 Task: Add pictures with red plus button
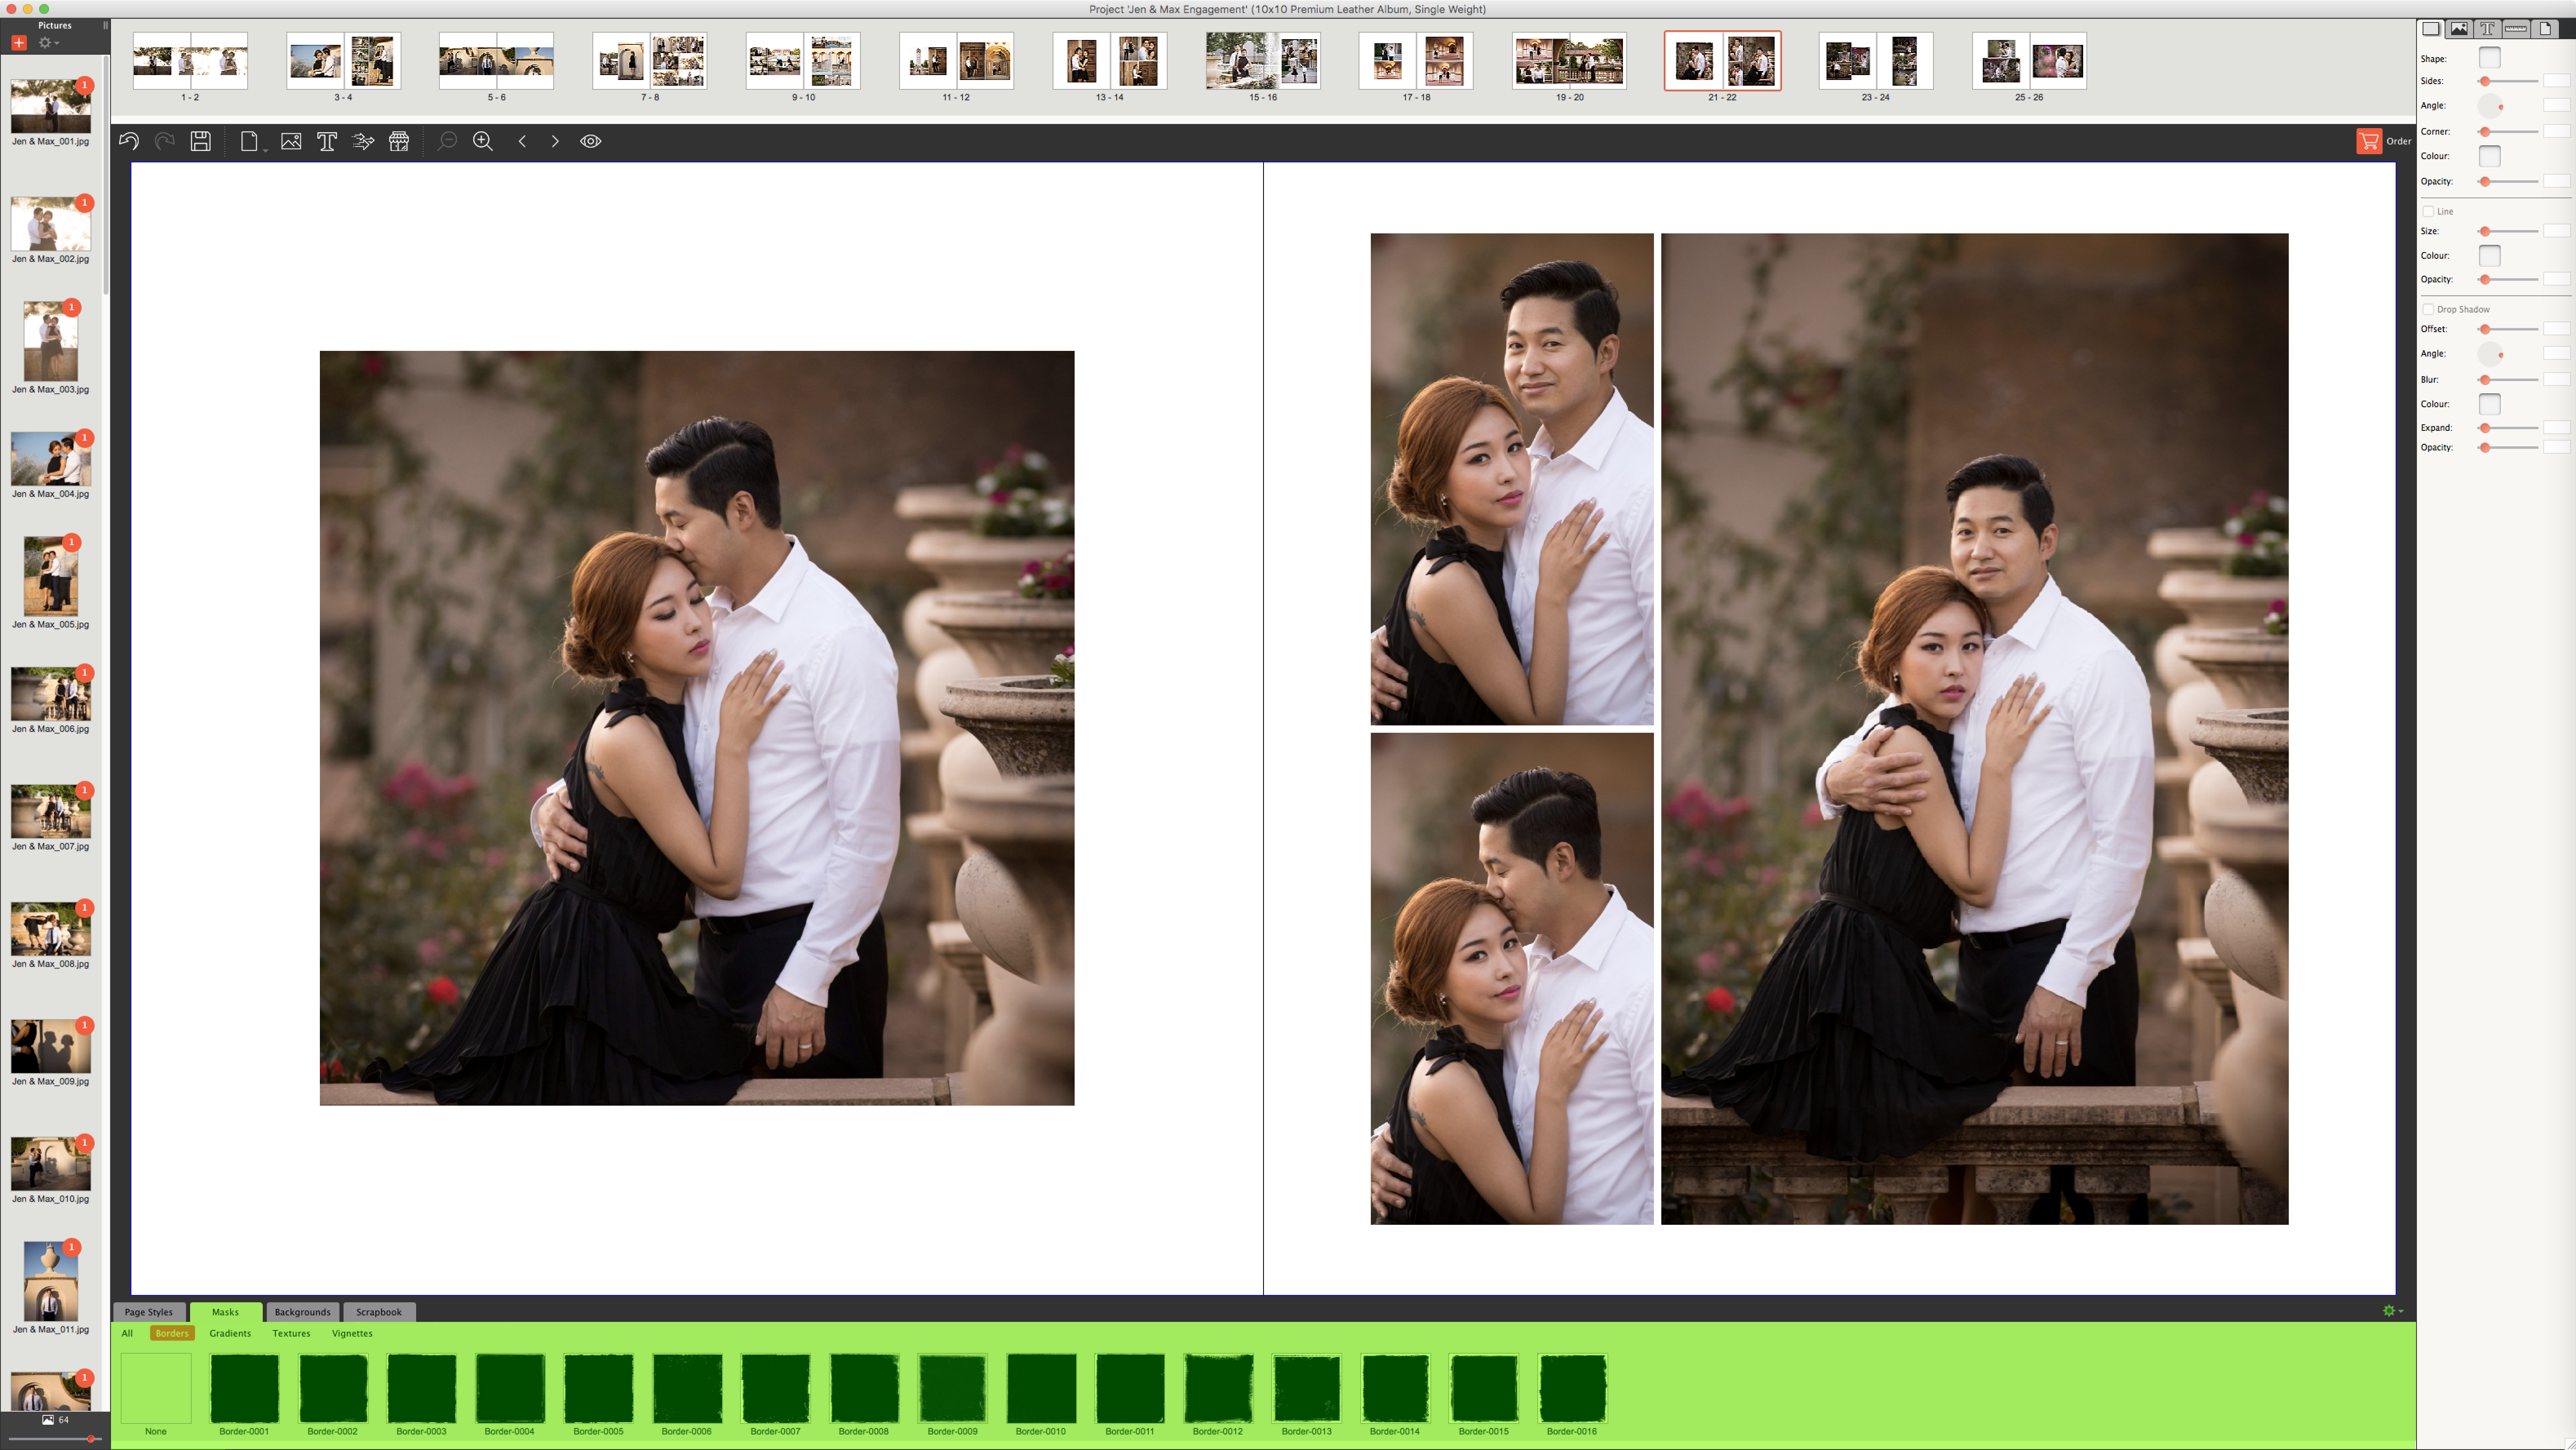(19, 43)
